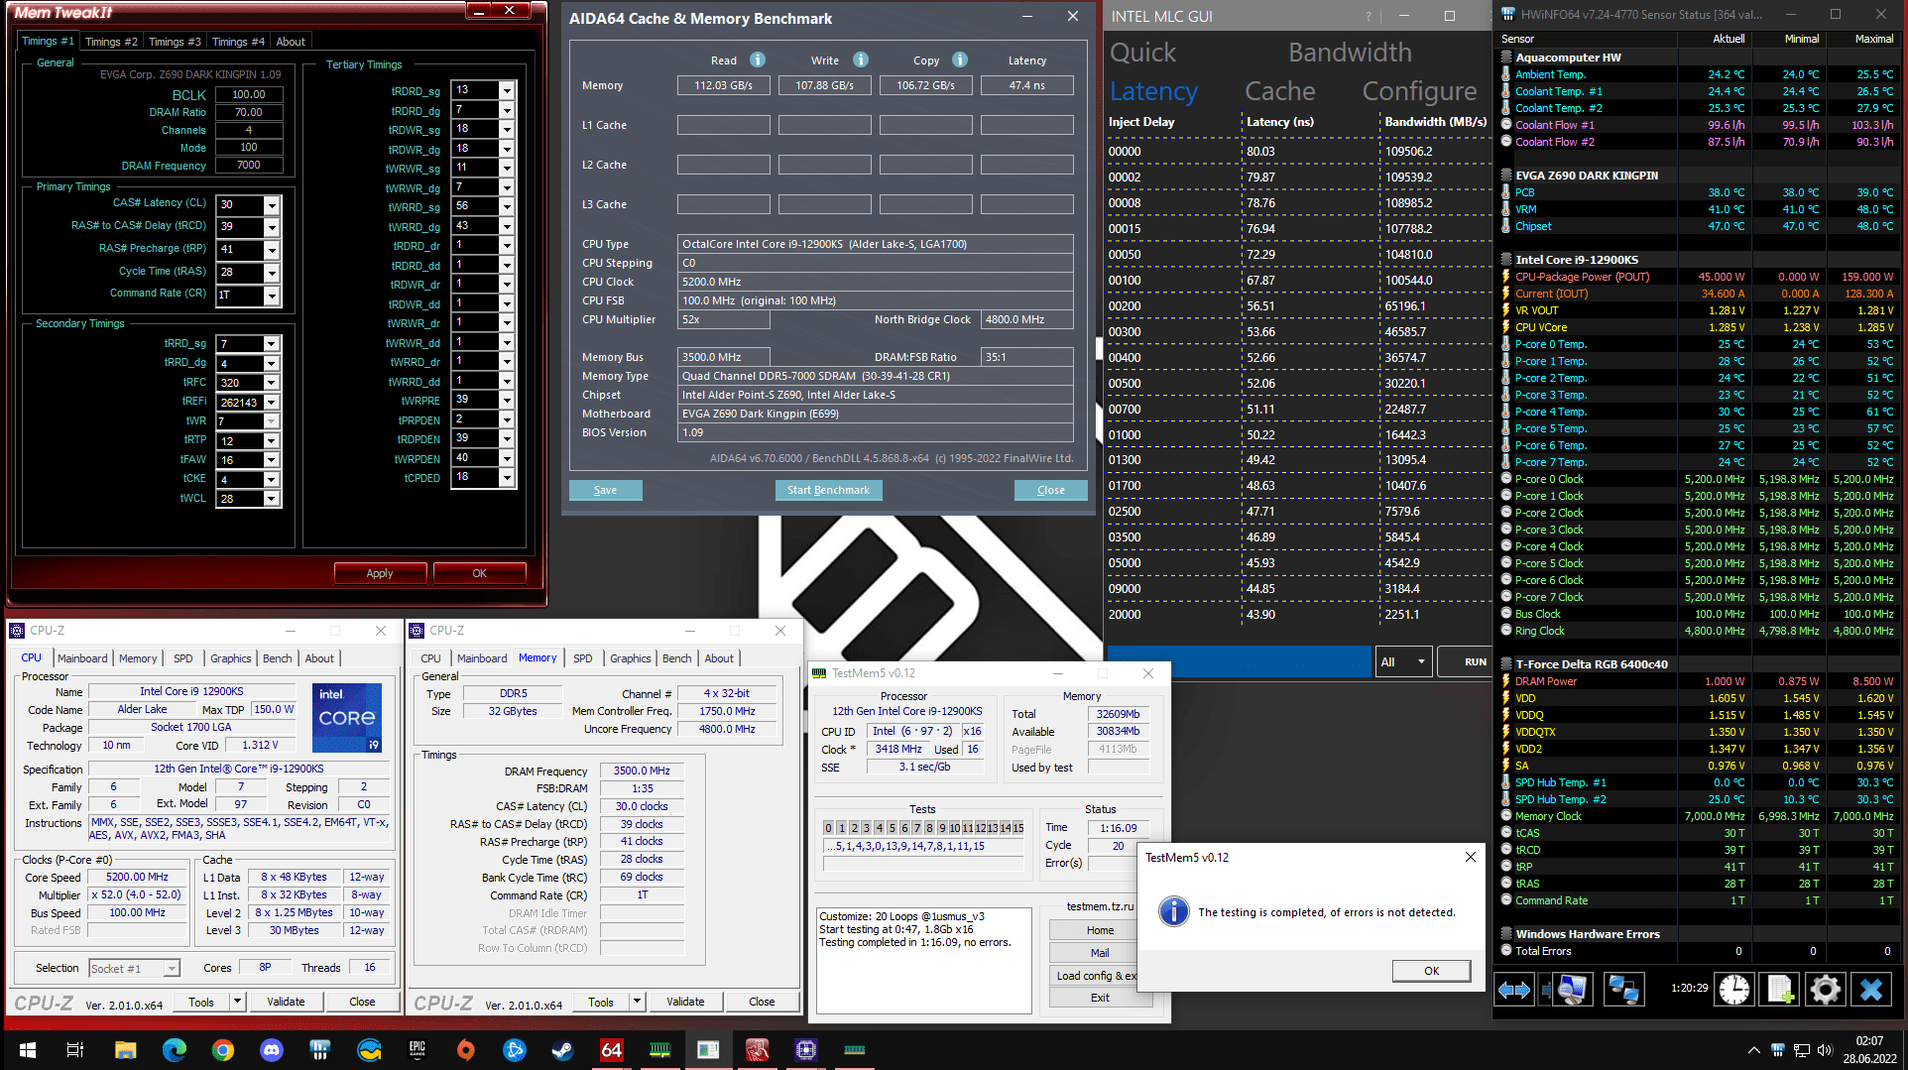Open the CAS# Latency (CL) dropdown
Viewport: 1908px width, 1070px height.
[x=271, y=205]
